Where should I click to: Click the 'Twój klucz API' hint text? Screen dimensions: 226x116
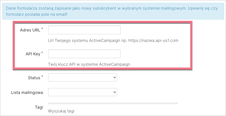click(x=89, y=64)
